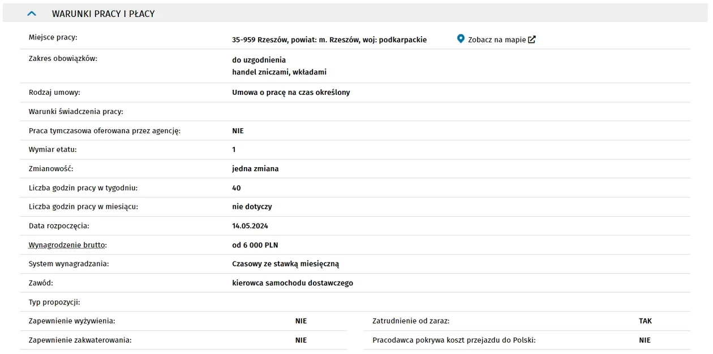Click the WARUNKI PRACY I PŁACY section header
Screen dimensions: 713x354
click(103, 14)
